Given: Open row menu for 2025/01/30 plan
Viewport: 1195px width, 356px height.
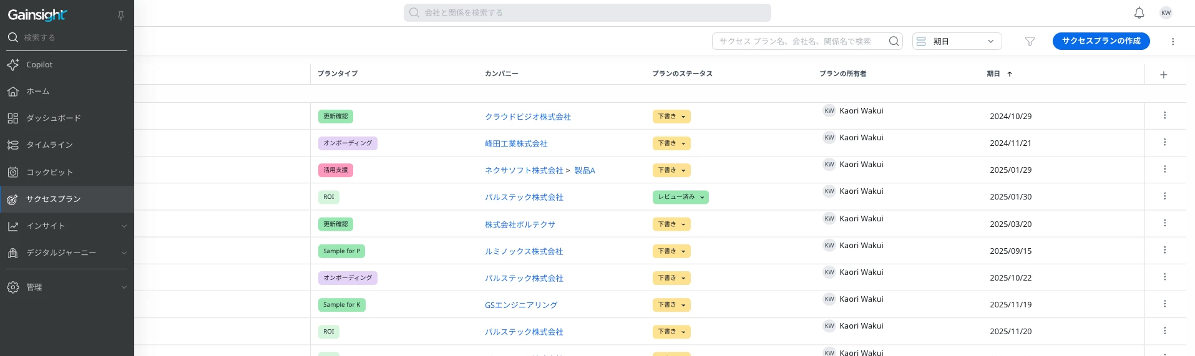Looking at the screenshot, I should 1164,196.
